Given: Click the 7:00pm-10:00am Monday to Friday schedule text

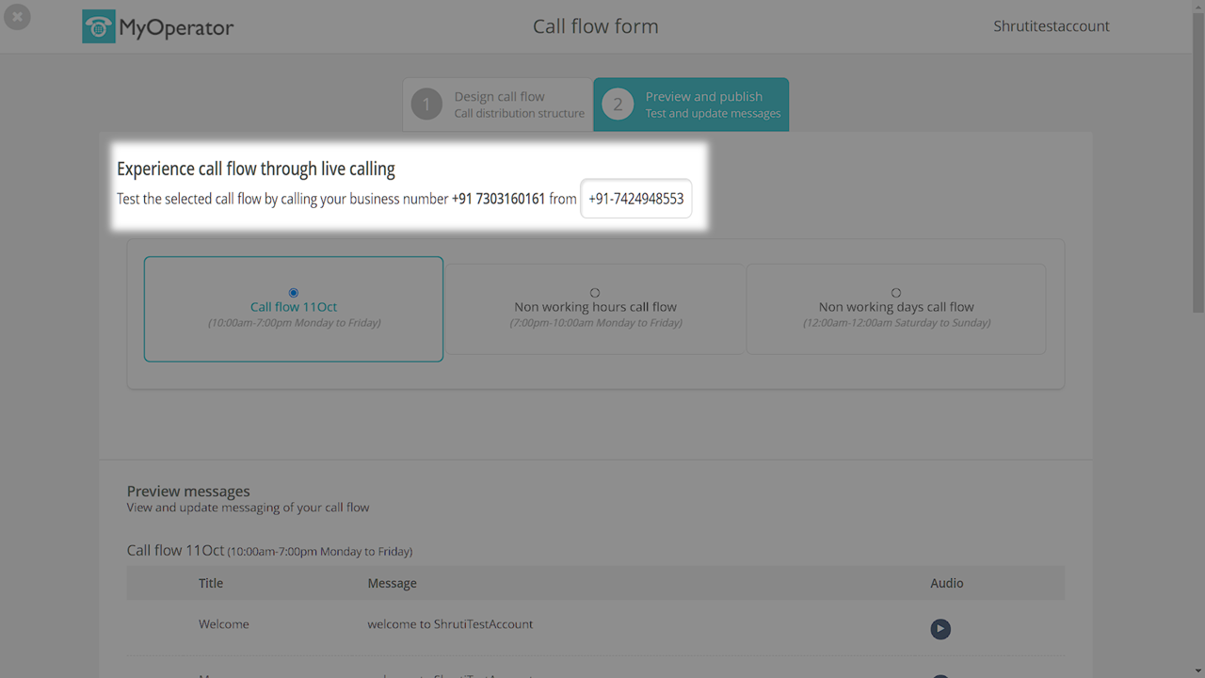Looking at the screenshot, I should [595, 323].
